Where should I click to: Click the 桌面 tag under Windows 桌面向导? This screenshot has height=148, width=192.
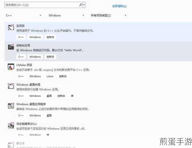(x=49, y=96)
